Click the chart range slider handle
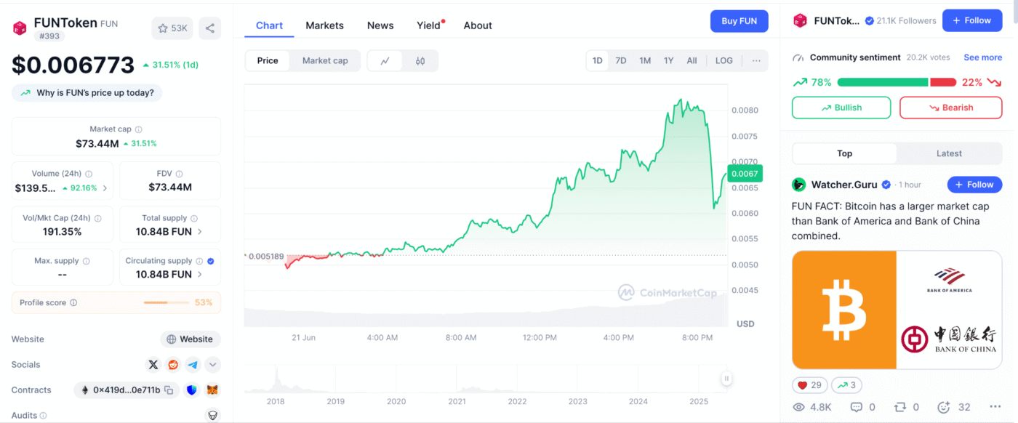The width and height of the screenshot is (1018, 423). point(726,378)
